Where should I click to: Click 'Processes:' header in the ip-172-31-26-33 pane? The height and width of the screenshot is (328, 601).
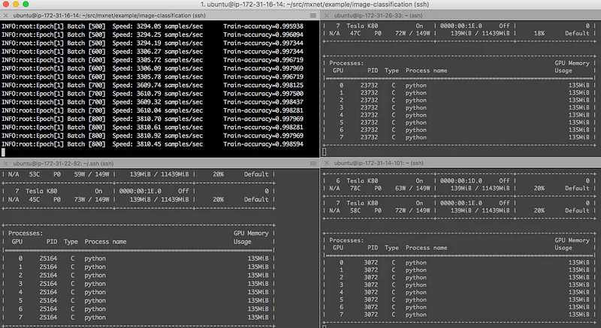346,63
